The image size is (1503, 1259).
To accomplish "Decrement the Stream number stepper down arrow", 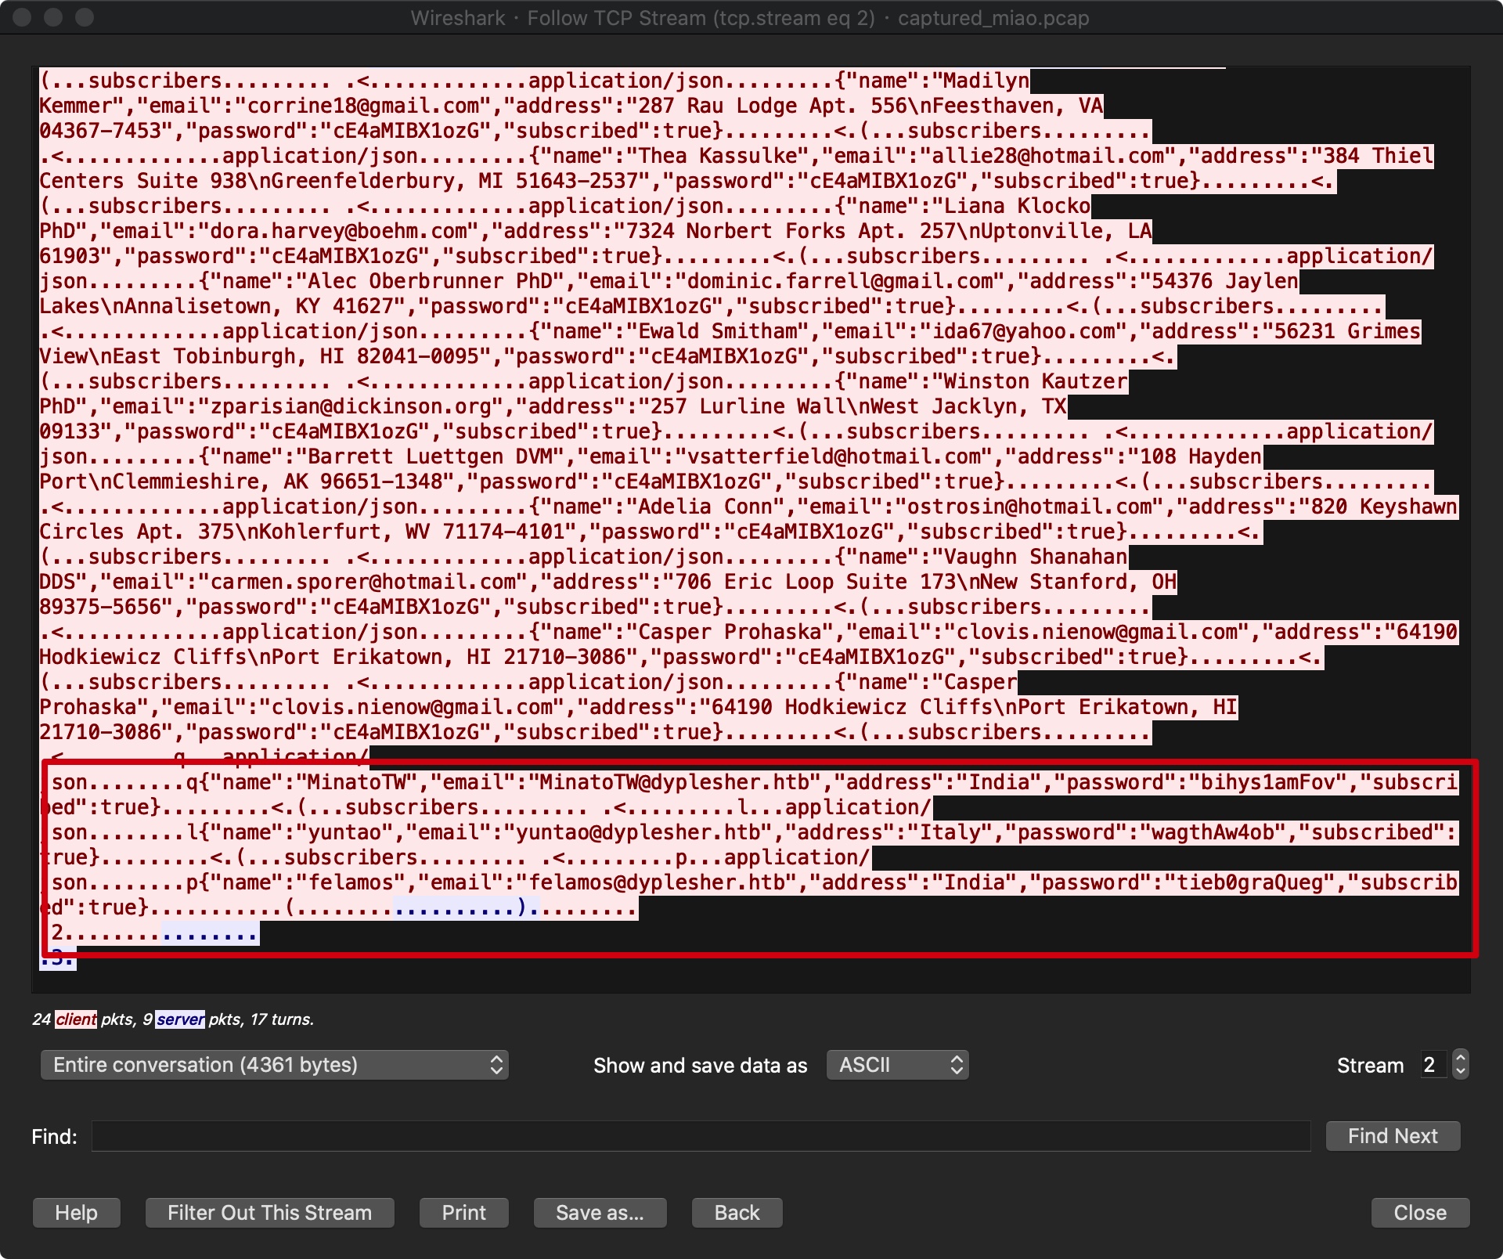I will [x=1460, y=1072].
